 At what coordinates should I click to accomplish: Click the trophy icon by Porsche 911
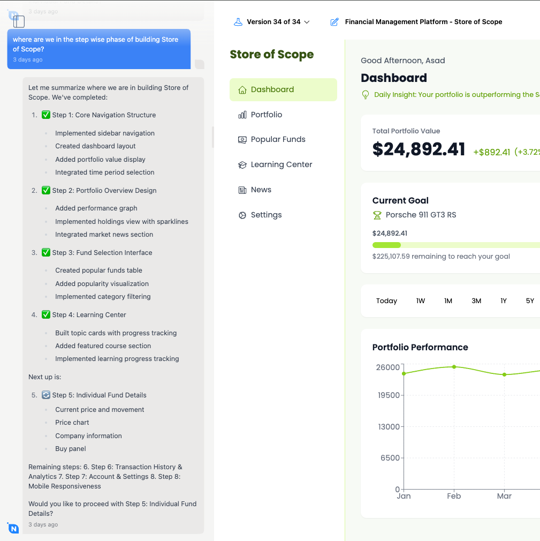click(377, 215)
